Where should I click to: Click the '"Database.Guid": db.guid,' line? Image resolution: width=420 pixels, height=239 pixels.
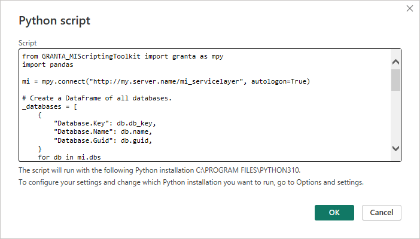[x=103, y=140]
